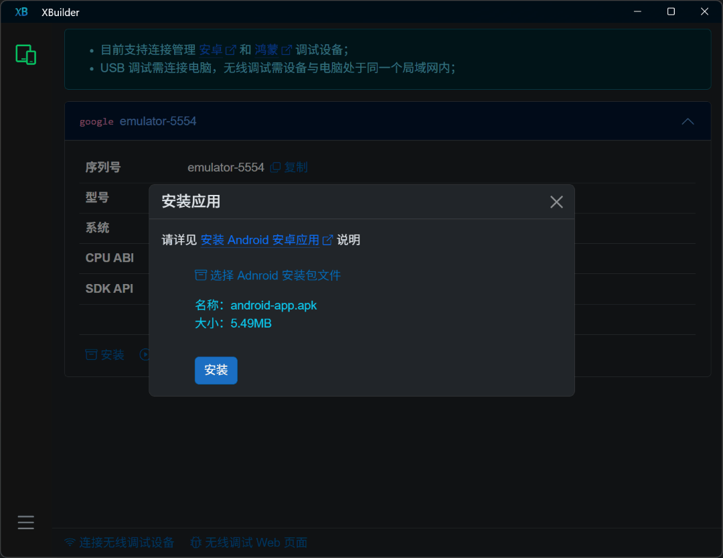Screen dimensions: 723x558
Task: Minimize the XBuilder window
Action: click(x=637, y=11)
